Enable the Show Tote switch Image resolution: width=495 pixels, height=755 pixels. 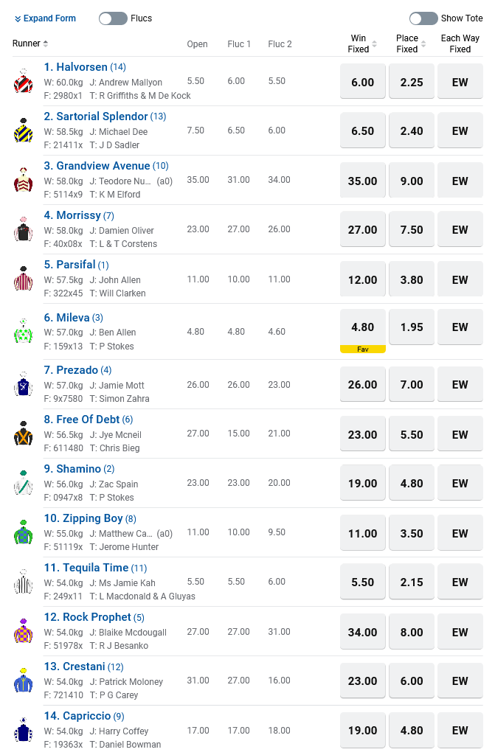(423, 18)
